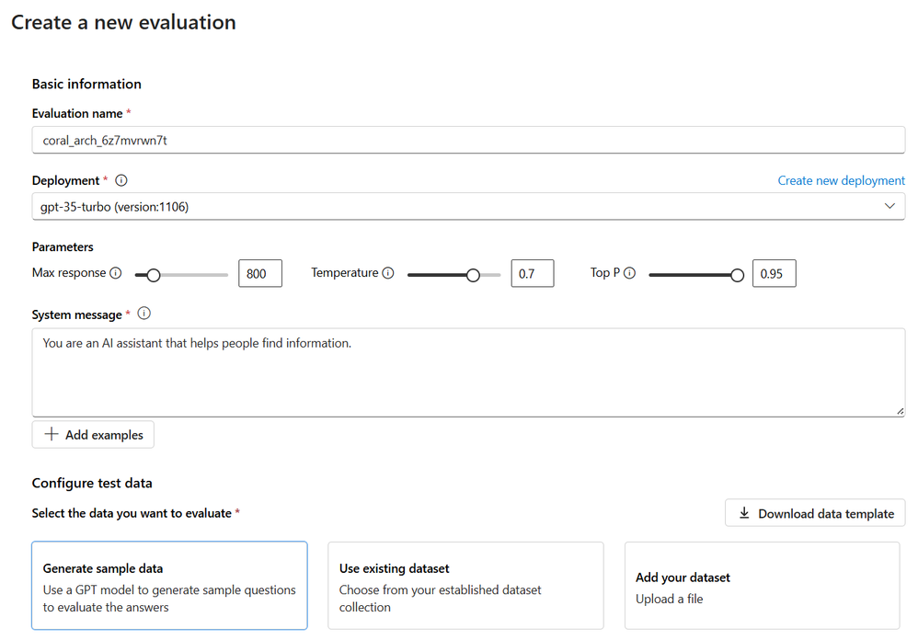Click the Max response slider handle
918x640 pixels.
pos(154,274)
